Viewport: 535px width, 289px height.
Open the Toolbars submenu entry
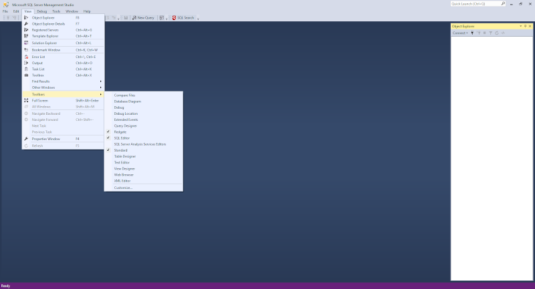(63, 94)
